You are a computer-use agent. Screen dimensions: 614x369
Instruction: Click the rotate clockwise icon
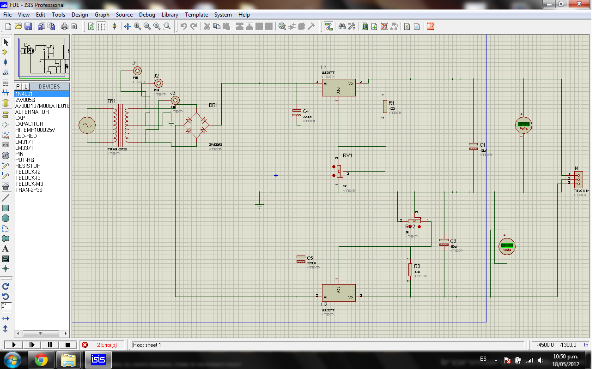[x=6, y=286]
